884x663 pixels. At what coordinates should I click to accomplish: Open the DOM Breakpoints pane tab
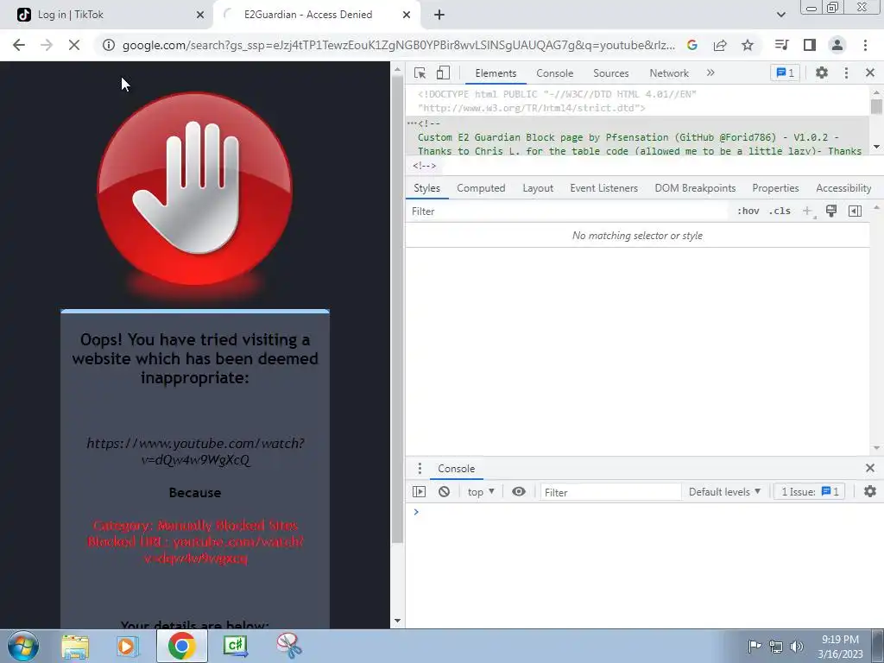(695, 188)
